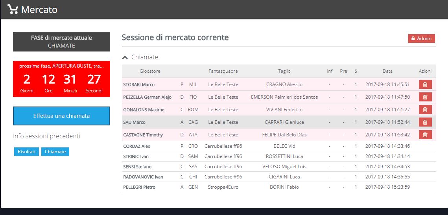Select EMERSON Palmieri dos Santos entry
Image resolution: width=448 pixels, height=215 pixels.
pos(284,97)
